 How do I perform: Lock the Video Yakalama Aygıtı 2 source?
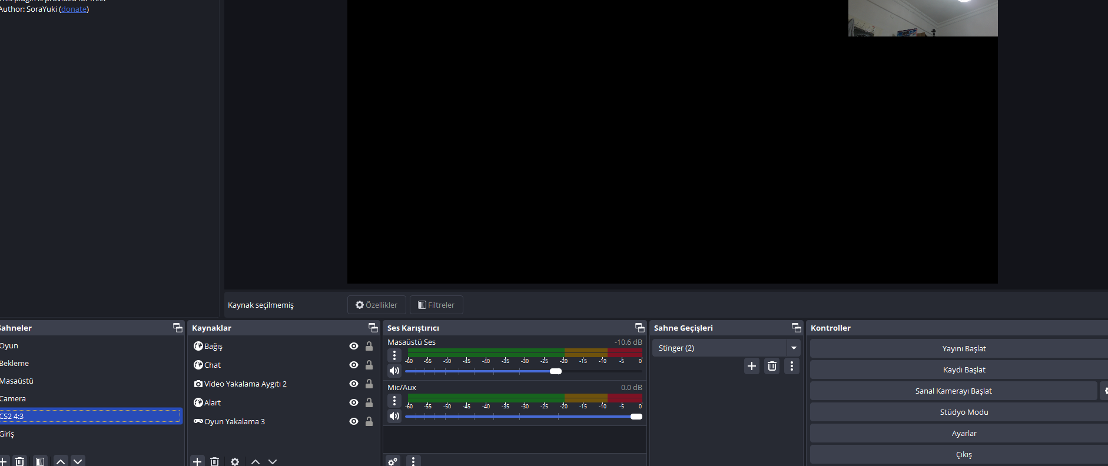click(369, 384)
